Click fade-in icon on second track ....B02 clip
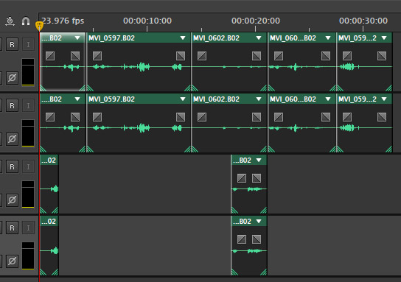The height and width of the screenshot is (282, 401). [x=50, y=117]
